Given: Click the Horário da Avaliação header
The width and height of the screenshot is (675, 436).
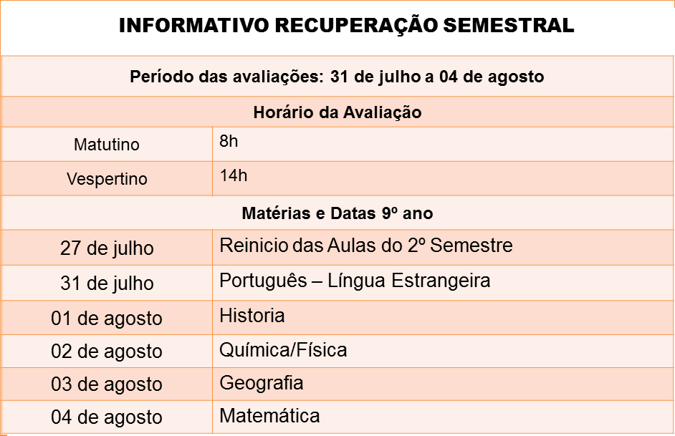Looking at the screenshot, I should 337,112.
